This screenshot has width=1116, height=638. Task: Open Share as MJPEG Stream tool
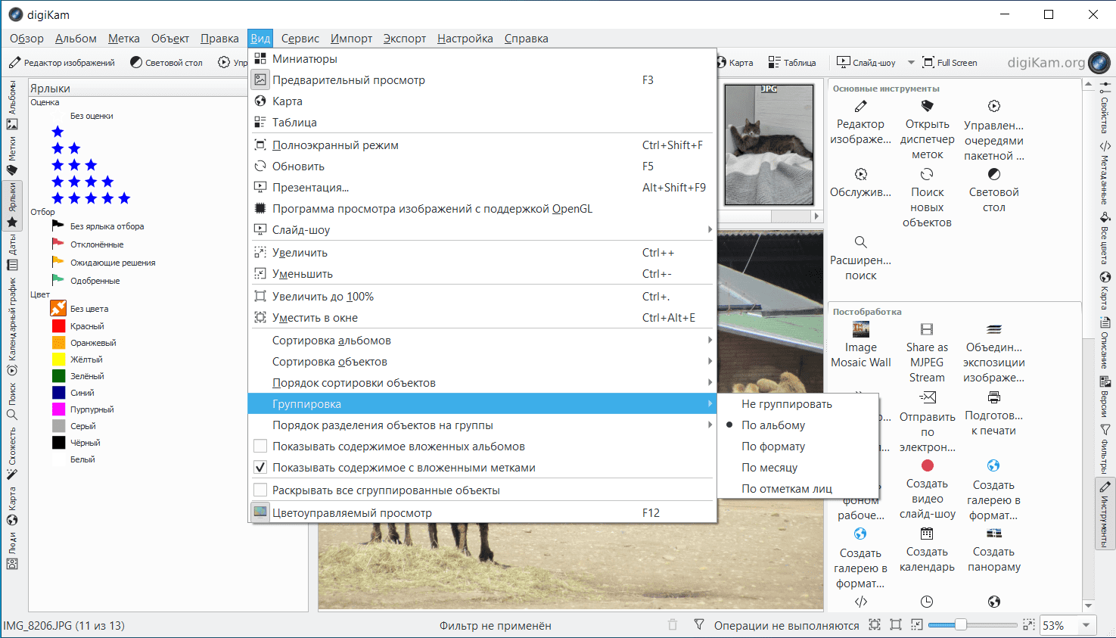click(x=927, y=329)
